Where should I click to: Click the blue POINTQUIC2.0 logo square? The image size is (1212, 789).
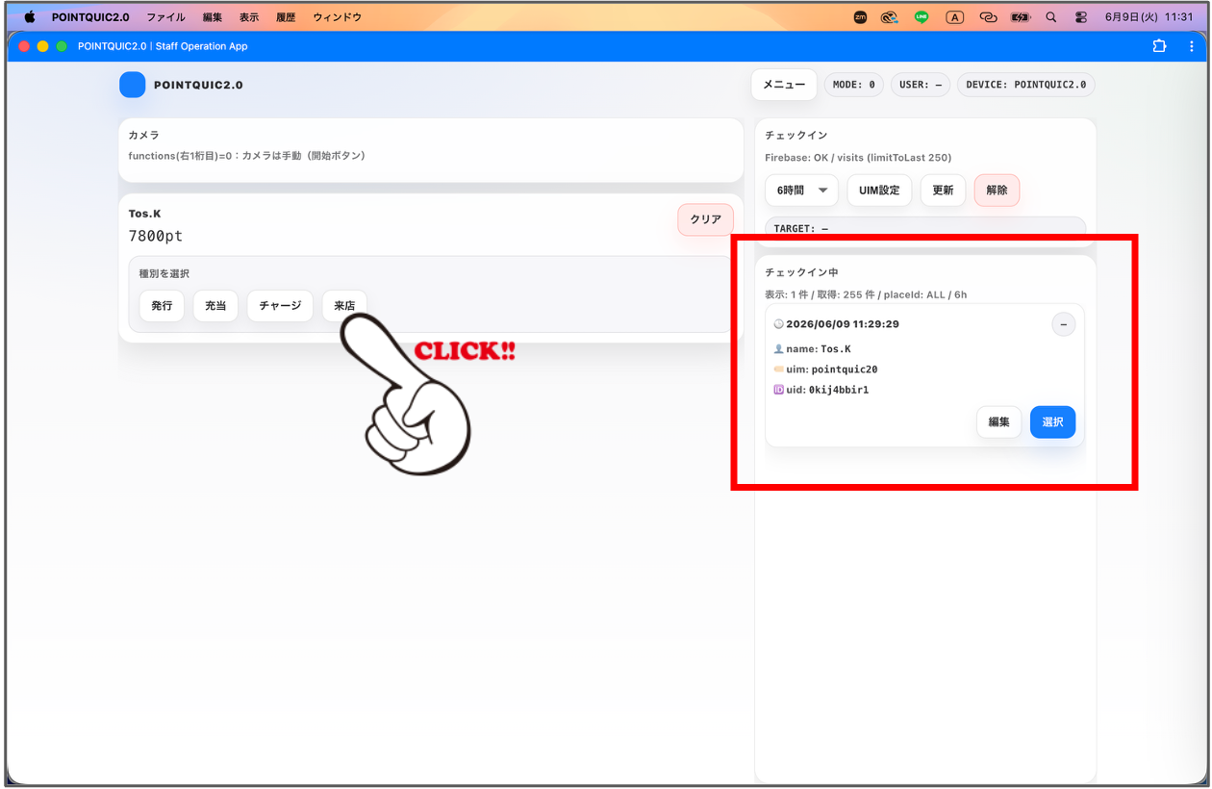(x=132, y=85)
